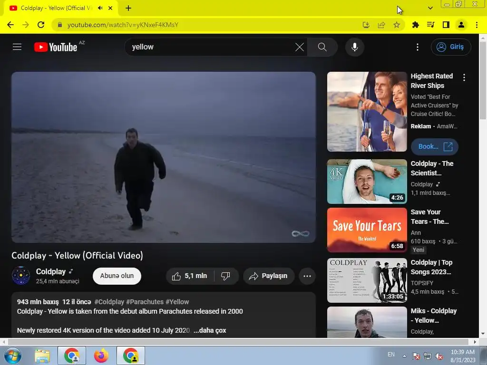Open ad options three dots beside River Ships
487x365 pixels.
pos(464,77)
